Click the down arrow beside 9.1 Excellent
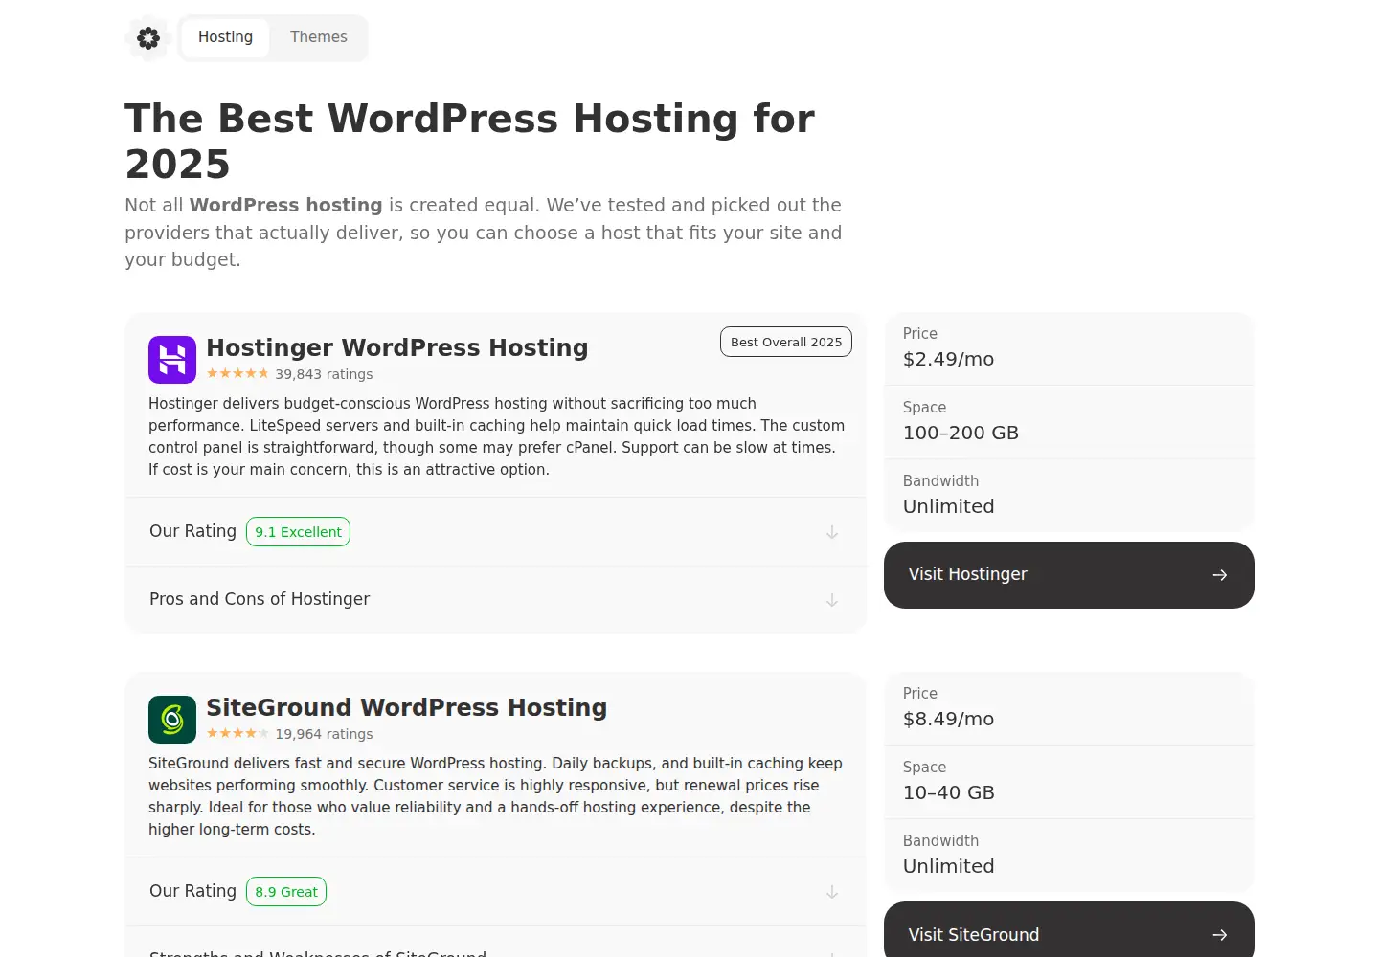The height and width of the screenshot is (957, 1379). click(832, 532)
